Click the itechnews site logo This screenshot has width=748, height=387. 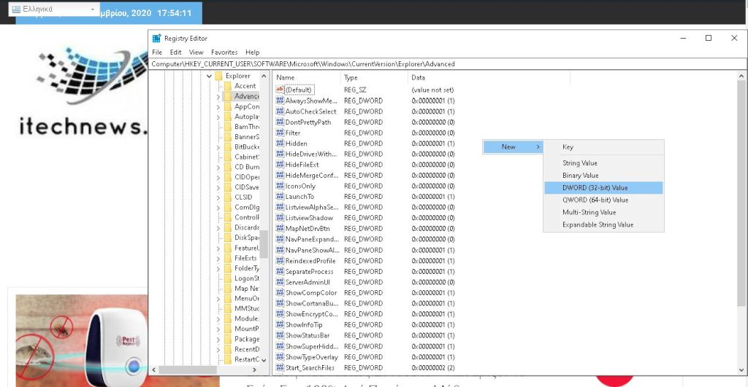pos(83,90)
